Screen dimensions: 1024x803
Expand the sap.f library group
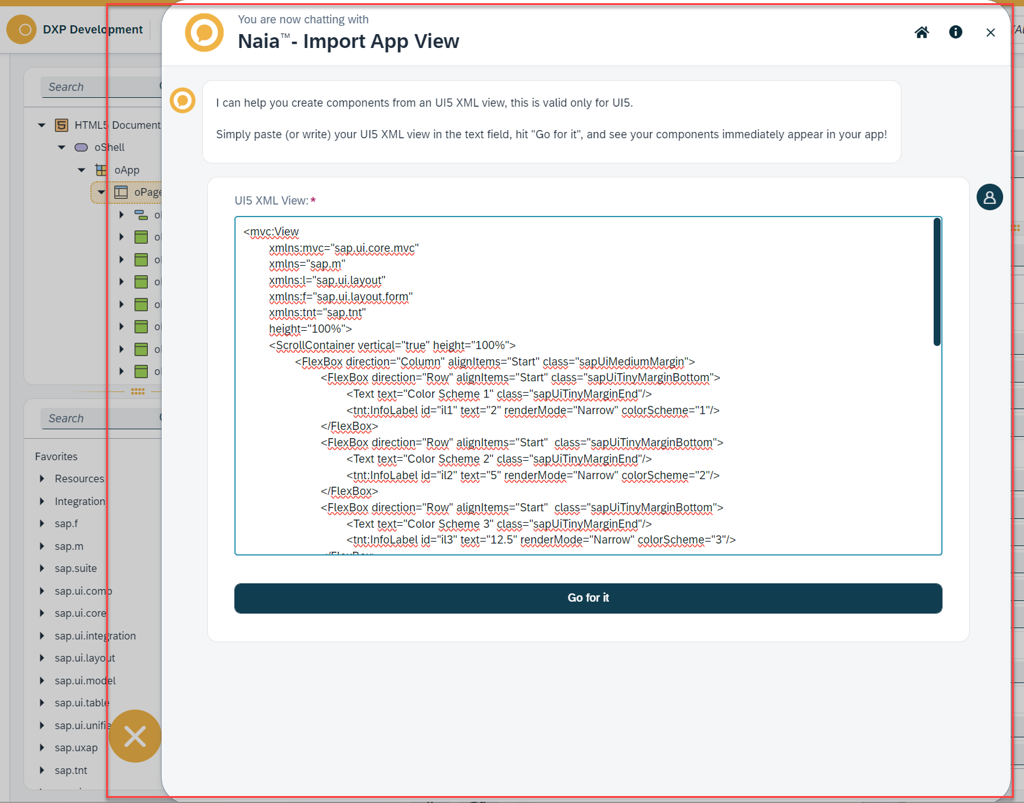[42, 523]
